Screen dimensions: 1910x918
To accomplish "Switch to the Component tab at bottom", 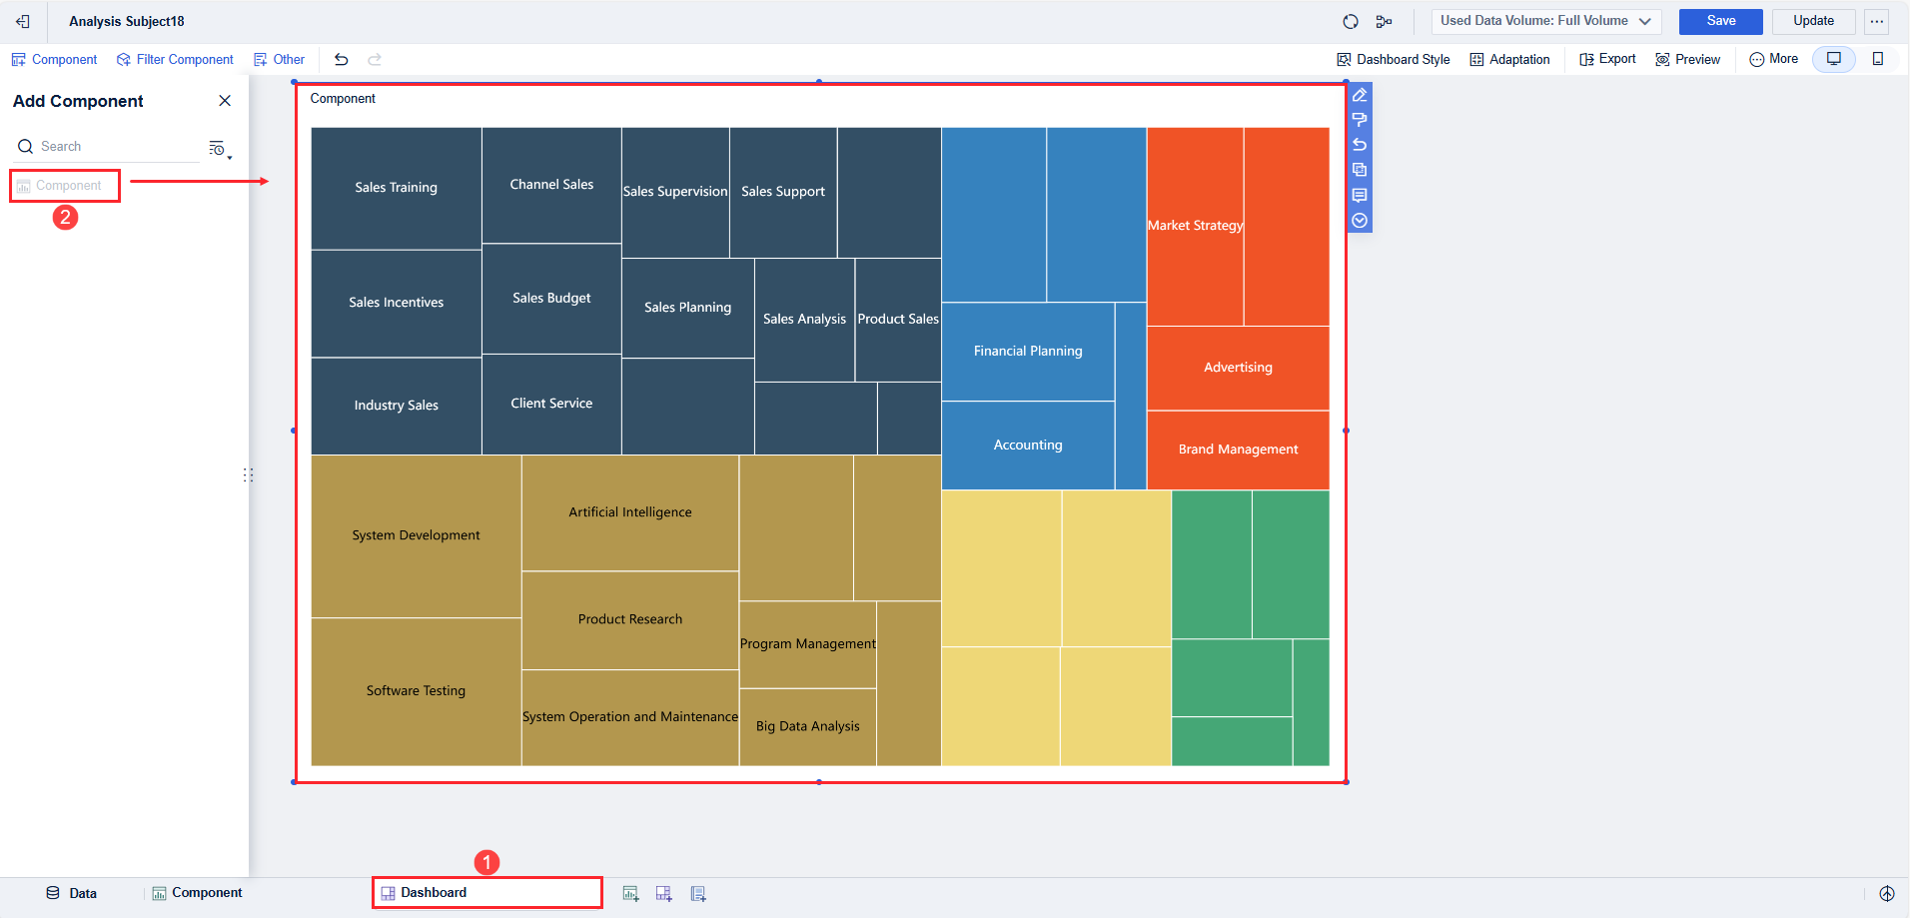I will 197,893.
